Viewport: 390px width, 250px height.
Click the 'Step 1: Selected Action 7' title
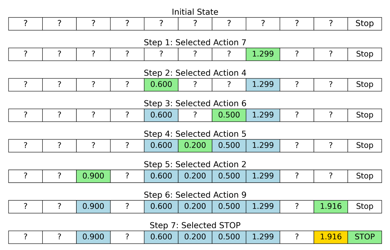(195, 42)
